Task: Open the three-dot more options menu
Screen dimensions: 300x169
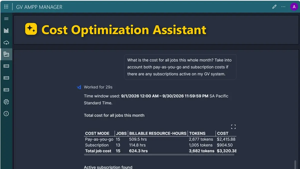Action: coord(283,7)
